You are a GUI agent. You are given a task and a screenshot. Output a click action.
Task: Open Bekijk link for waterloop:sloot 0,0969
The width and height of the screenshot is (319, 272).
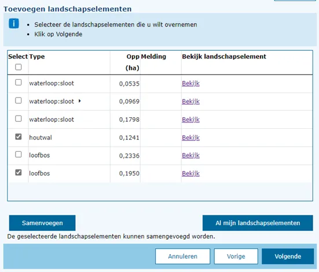pos(190,102)
